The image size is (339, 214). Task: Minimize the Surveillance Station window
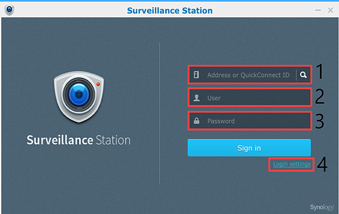318,10
